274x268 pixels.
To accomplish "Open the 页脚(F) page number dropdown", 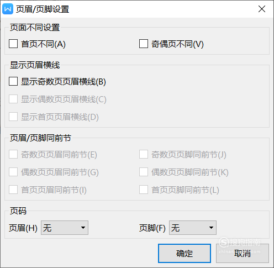I will point(193,228).
